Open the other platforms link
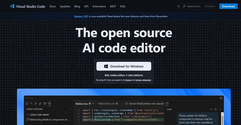 pos(136,75)
